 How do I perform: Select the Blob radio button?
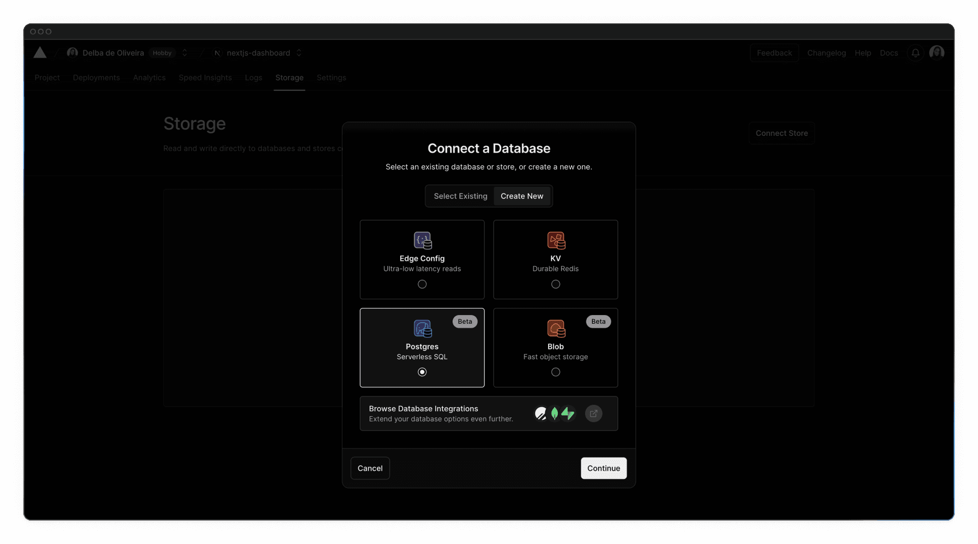pyautogui.click(x=556, y=372)
